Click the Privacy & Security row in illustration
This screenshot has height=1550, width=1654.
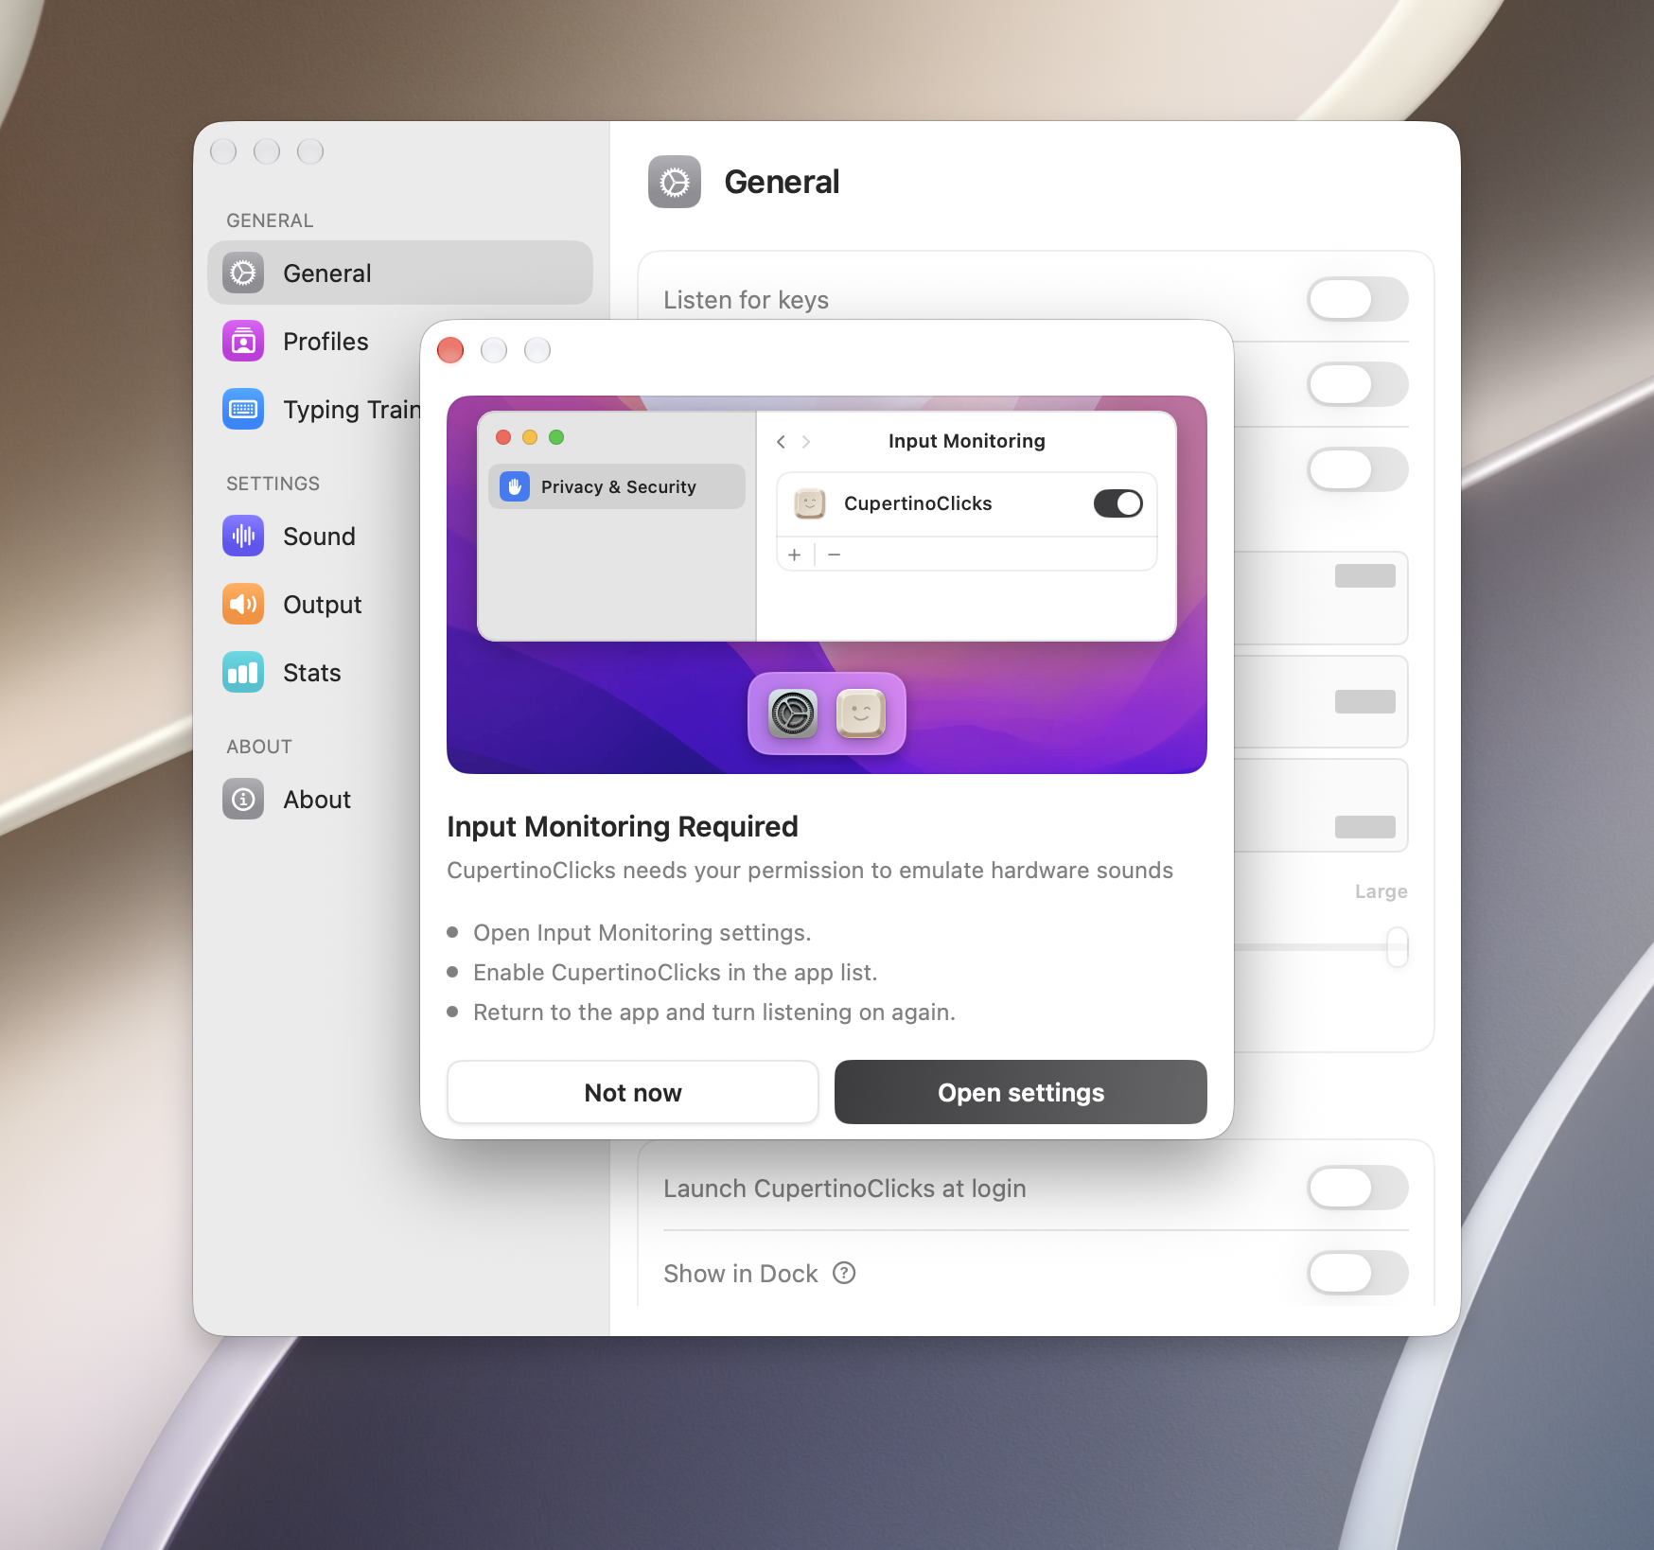tap(617, 486)
